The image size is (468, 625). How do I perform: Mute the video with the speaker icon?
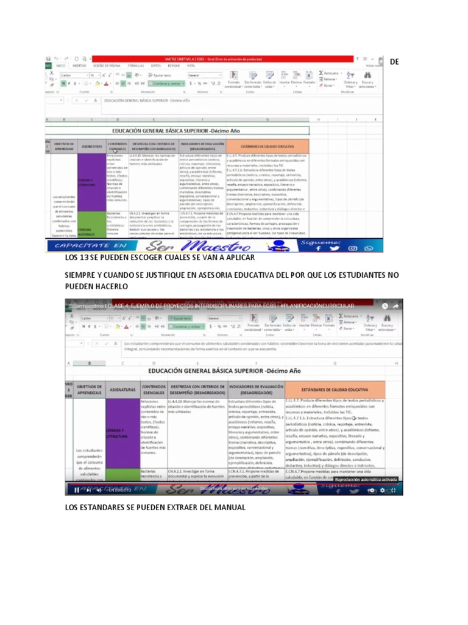(x=99, y=490)
